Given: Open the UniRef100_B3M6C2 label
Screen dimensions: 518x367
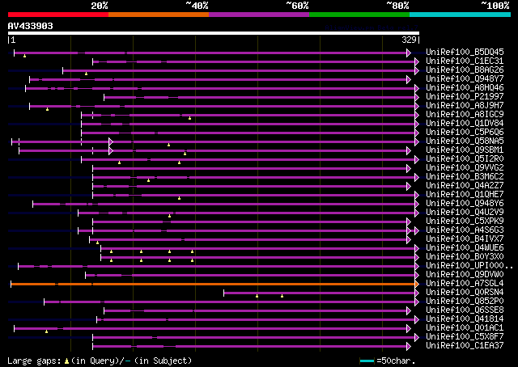Looking at the screenshot, I should click(465, 177).
